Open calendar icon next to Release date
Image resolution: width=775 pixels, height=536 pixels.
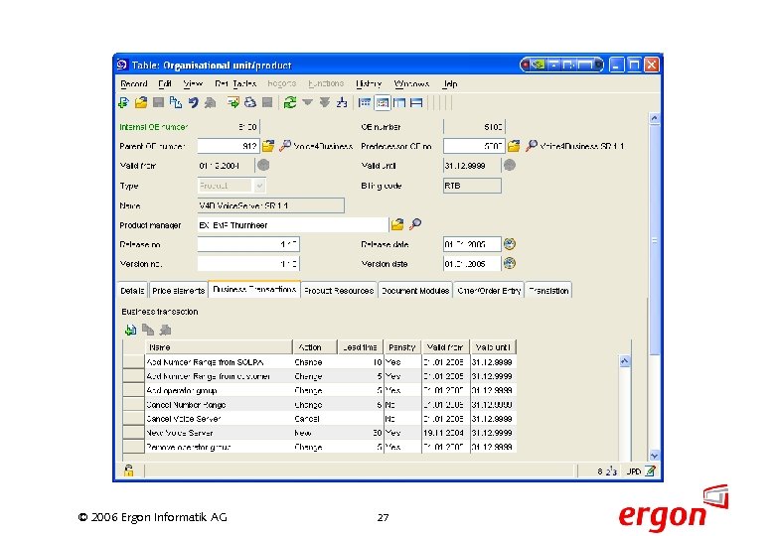coord(510,244)
